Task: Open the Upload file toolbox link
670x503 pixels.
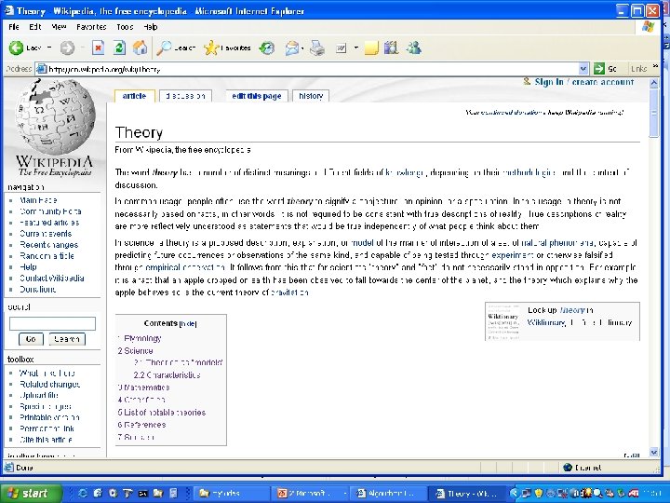Action: click(39, 395)
